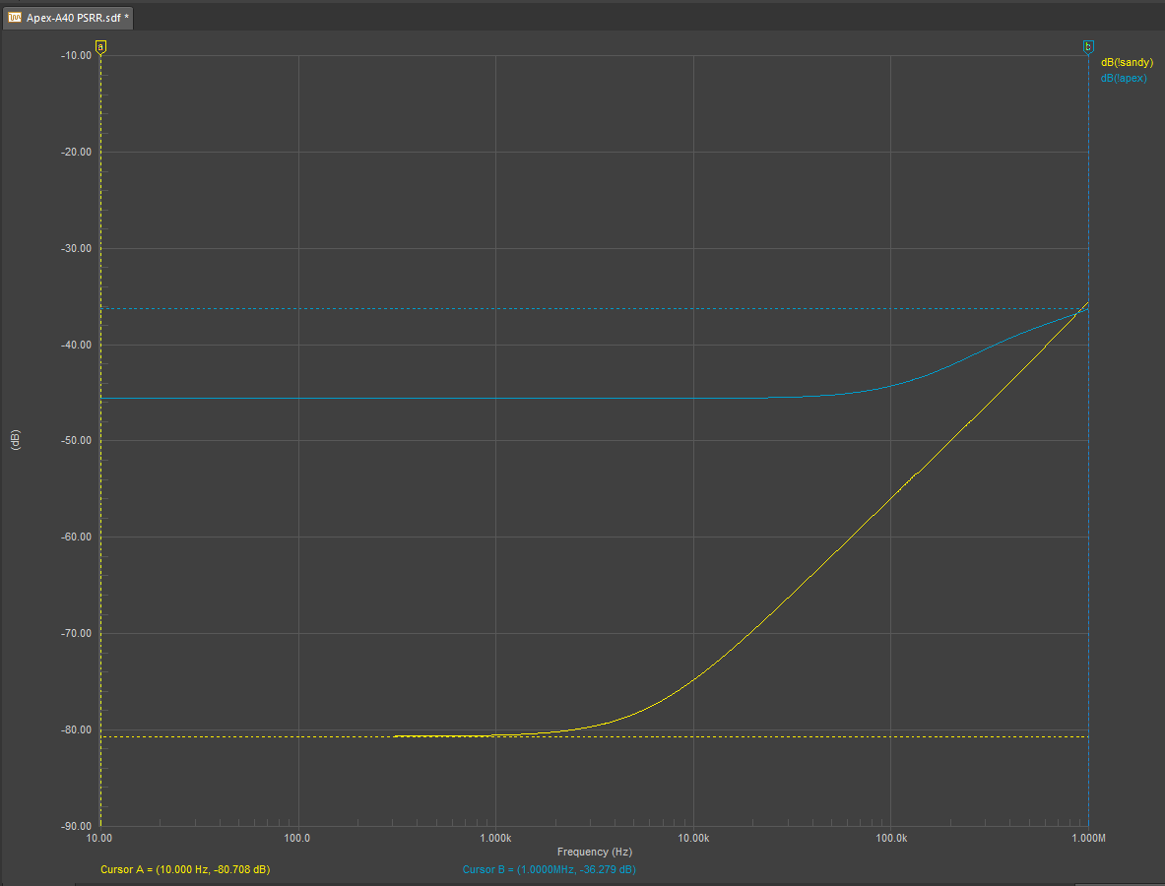Click the 10.00 frequency axis label
1165x886 pixels.
pos(99,839)
